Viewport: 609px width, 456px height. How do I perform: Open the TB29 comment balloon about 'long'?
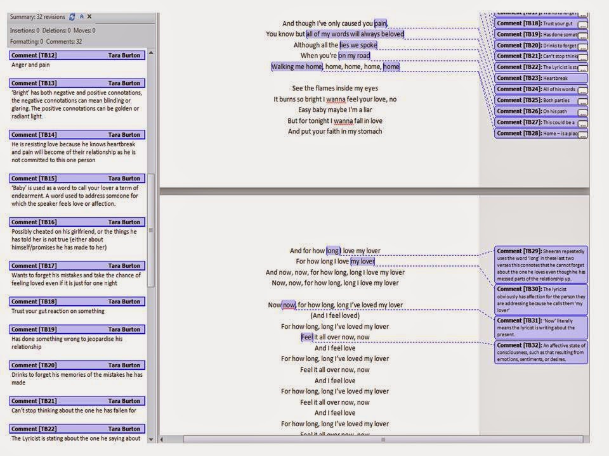coord(540,265)
